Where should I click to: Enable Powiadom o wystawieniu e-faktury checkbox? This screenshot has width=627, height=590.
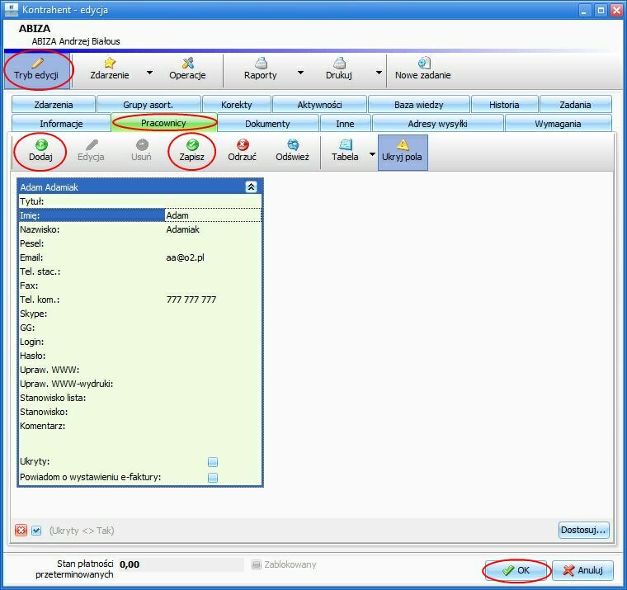coord(213,477)
